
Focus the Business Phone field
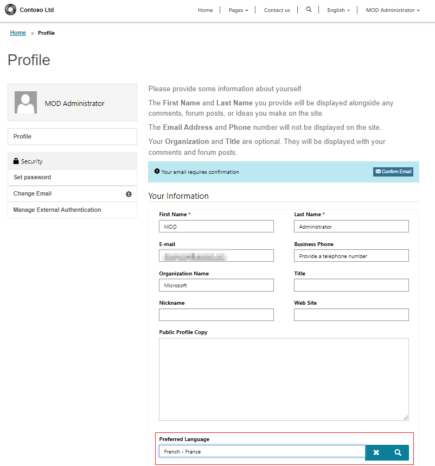click(x=351, y=256)
